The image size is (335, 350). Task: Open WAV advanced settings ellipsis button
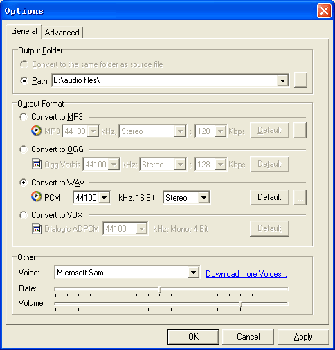tap(300, 197)
